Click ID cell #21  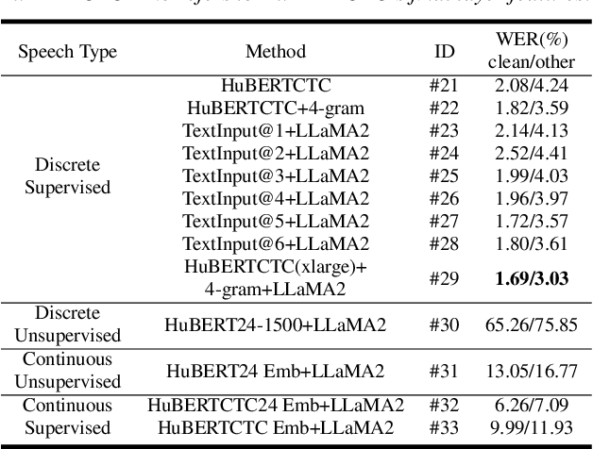pyautogui.click(x=444, y=86)
